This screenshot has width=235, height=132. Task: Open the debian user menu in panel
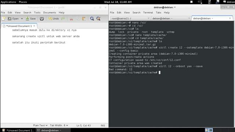(229, 2)
